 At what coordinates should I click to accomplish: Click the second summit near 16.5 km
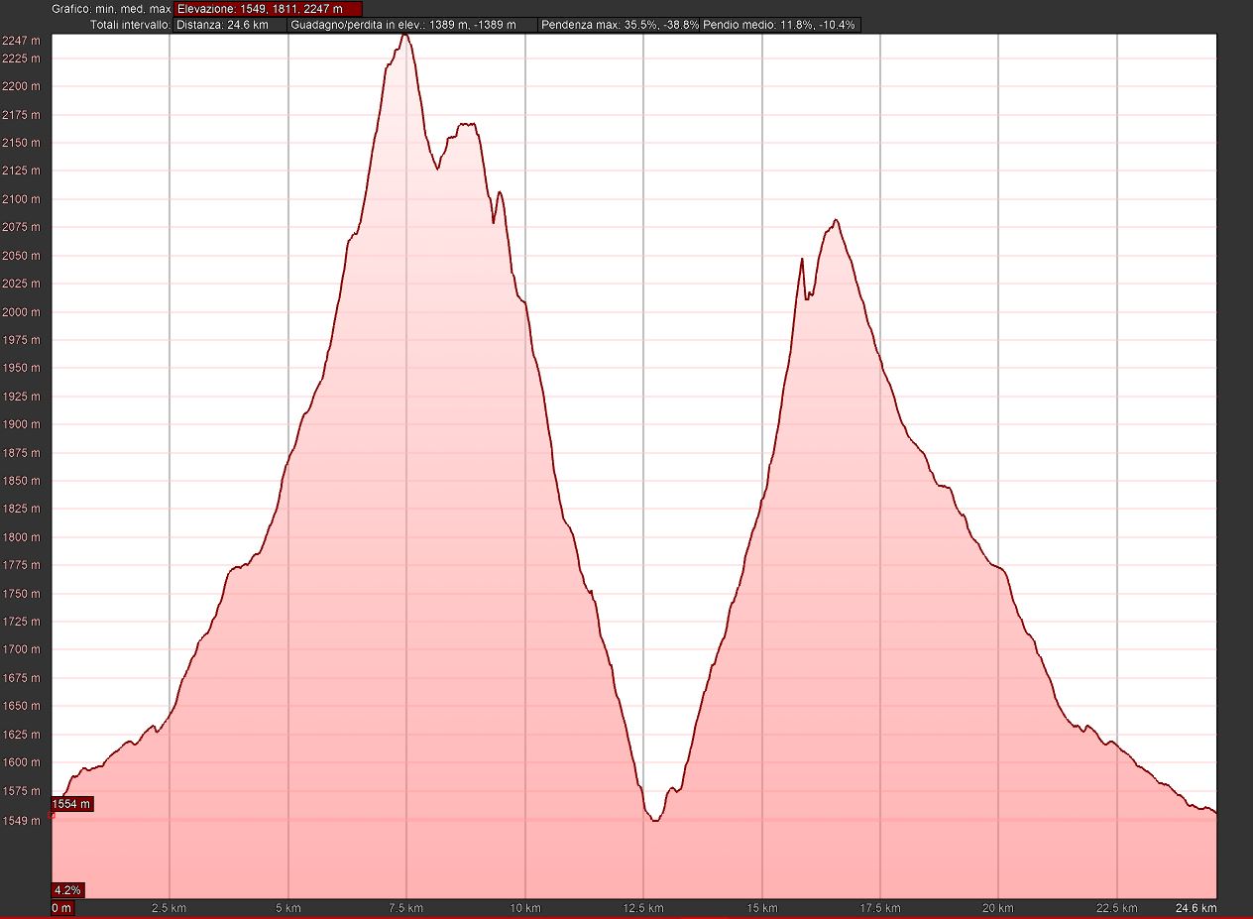point(836,220)
